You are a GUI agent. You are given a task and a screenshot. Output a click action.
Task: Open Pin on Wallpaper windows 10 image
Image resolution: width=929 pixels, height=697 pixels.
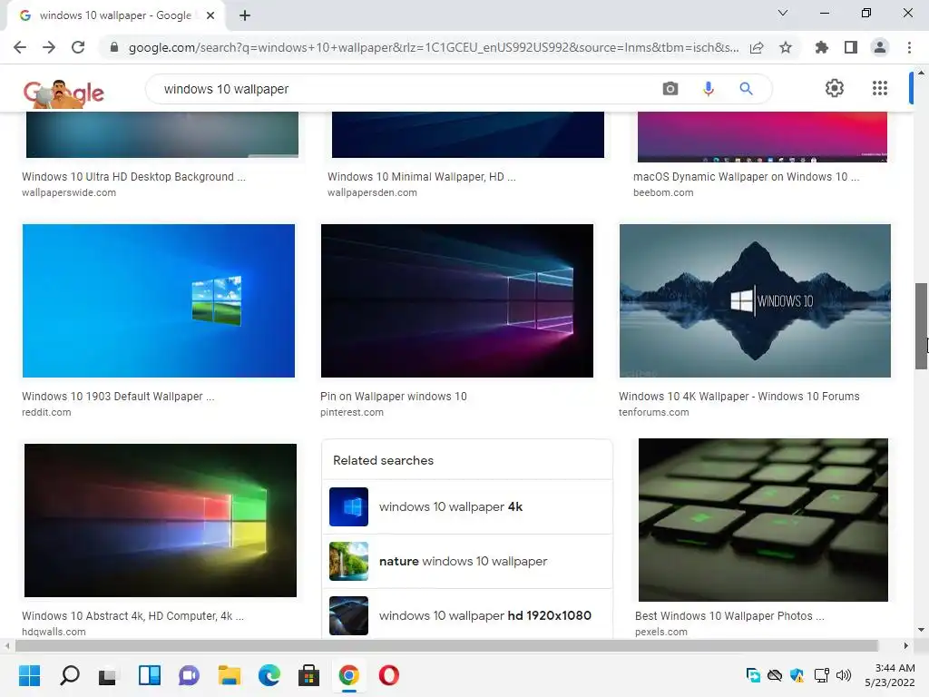point(457,300)
